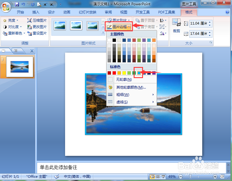232x181 pixels.
Task: Start slide show from the status bar icon
Action: (x=163, y=177)
